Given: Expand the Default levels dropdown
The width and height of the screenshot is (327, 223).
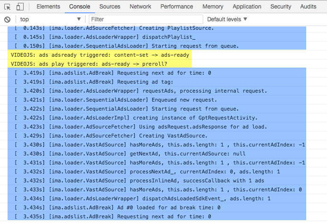Looking at the screenshot, I should click(x=227, y=19).
